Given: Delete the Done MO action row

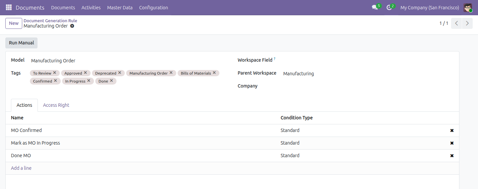Looking at the screenshot, I should click(452, 156).
